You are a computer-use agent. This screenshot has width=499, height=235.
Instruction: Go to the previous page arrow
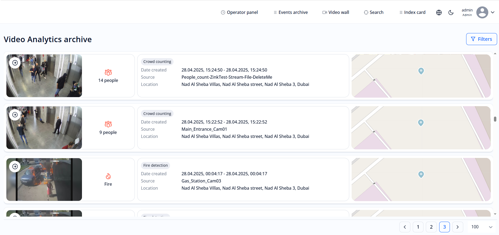405,227
